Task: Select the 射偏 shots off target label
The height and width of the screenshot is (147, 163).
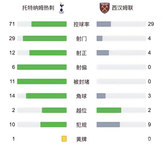Action: tap(81, 67)
